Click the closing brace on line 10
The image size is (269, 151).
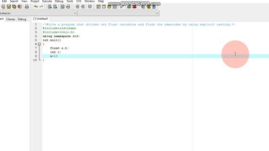[x=44, y=60]
